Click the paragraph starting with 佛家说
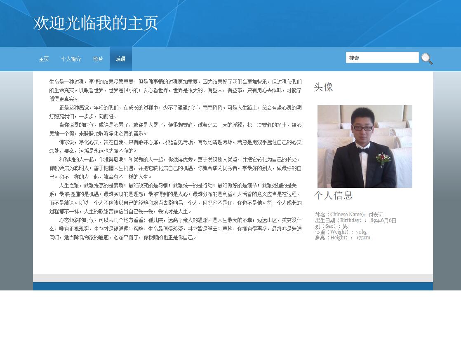This screenshot has height=358, width=461. pyautogui.click(x=175, y=146)
